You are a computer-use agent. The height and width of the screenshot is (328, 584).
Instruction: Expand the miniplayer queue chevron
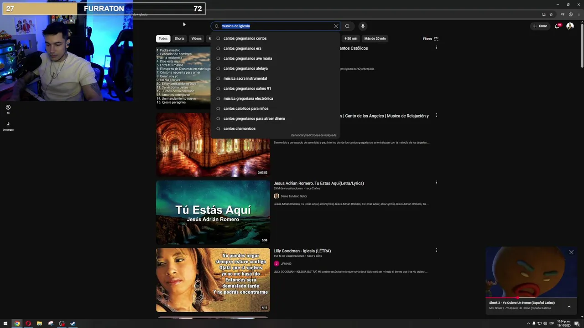click(569, 307)
